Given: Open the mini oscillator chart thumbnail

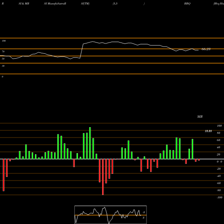Looking at the screenshot, I should coord(111,215).
